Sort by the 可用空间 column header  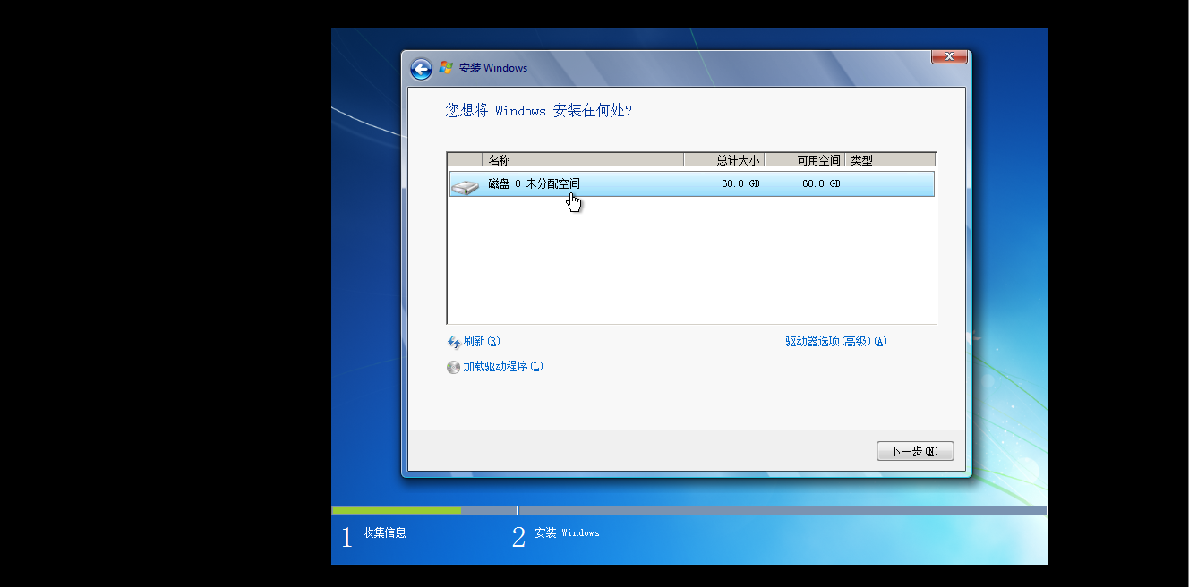[x=805, y=160]
